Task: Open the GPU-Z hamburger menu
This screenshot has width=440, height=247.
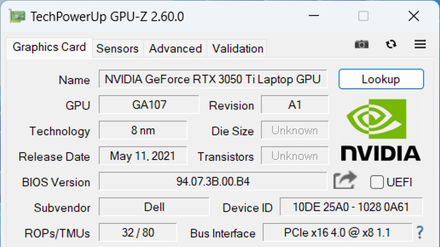Action: tap(420, 45)
